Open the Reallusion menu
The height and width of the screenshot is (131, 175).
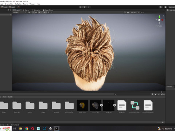[18, 4]
